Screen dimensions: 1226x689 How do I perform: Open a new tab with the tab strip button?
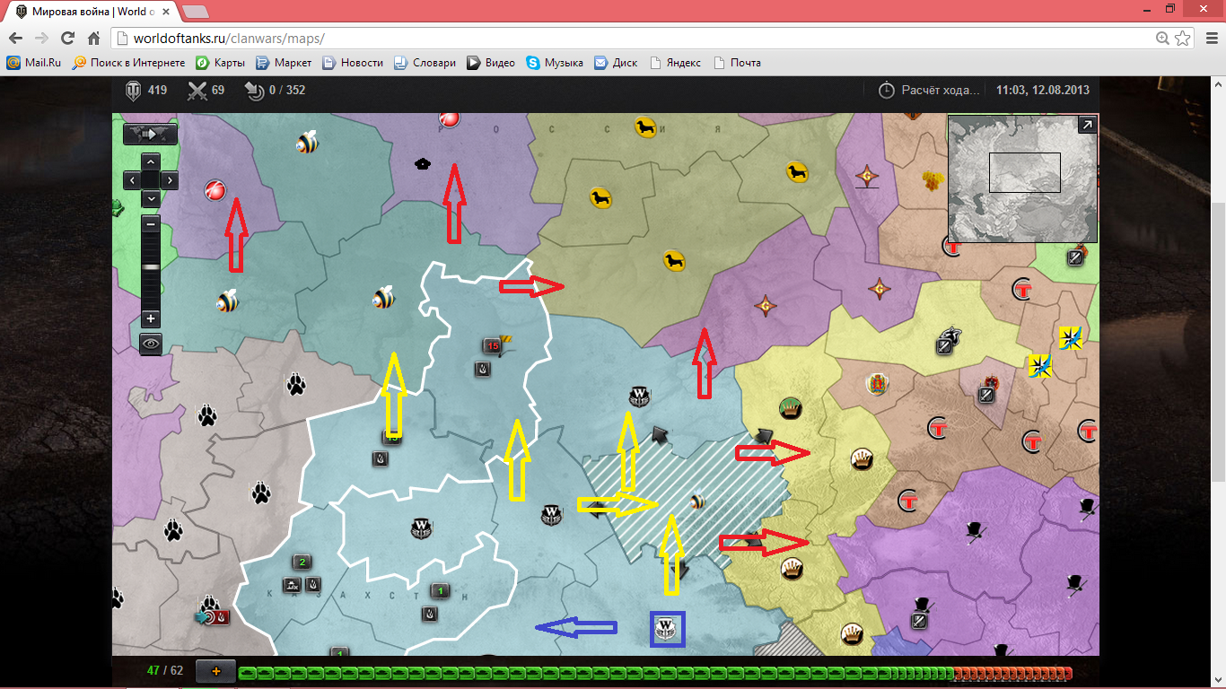(x=196, y=12)
